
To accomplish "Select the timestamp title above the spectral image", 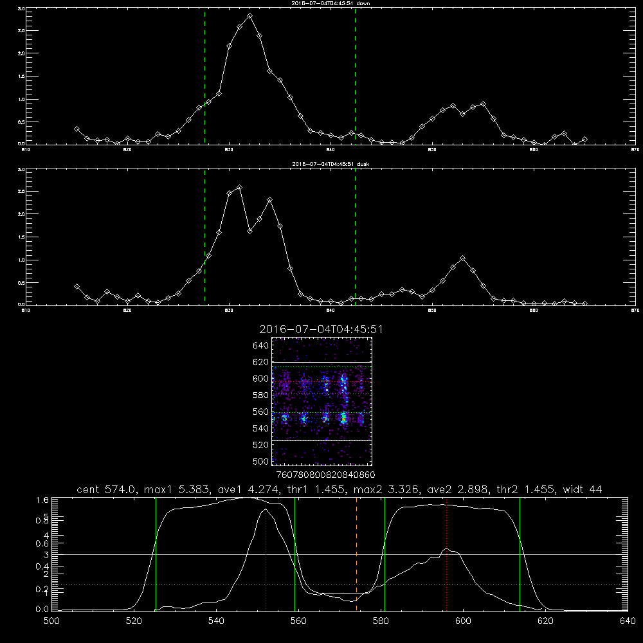I will [321, 329].
